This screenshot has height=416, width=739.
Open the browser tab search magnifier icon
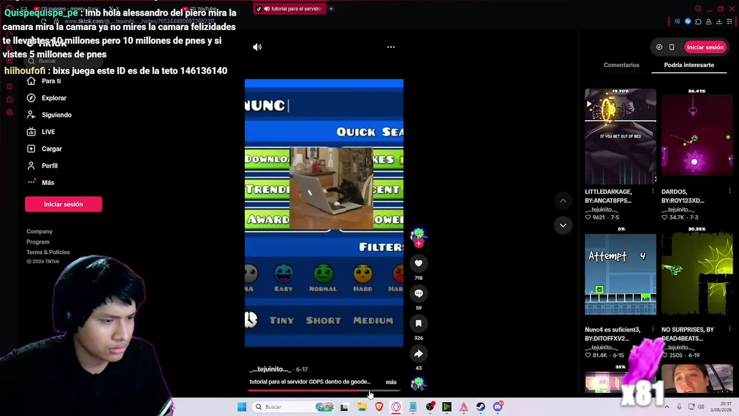tap(698, 9)
